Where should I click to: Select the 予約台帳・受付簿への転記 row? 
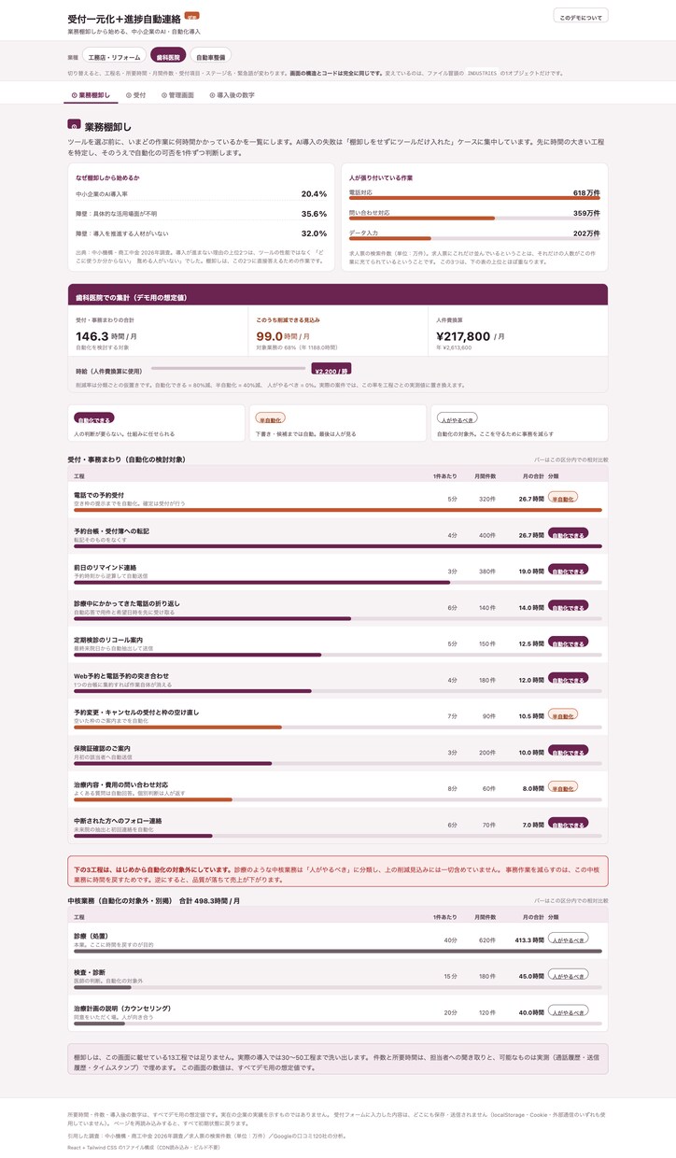pos(338,536)
